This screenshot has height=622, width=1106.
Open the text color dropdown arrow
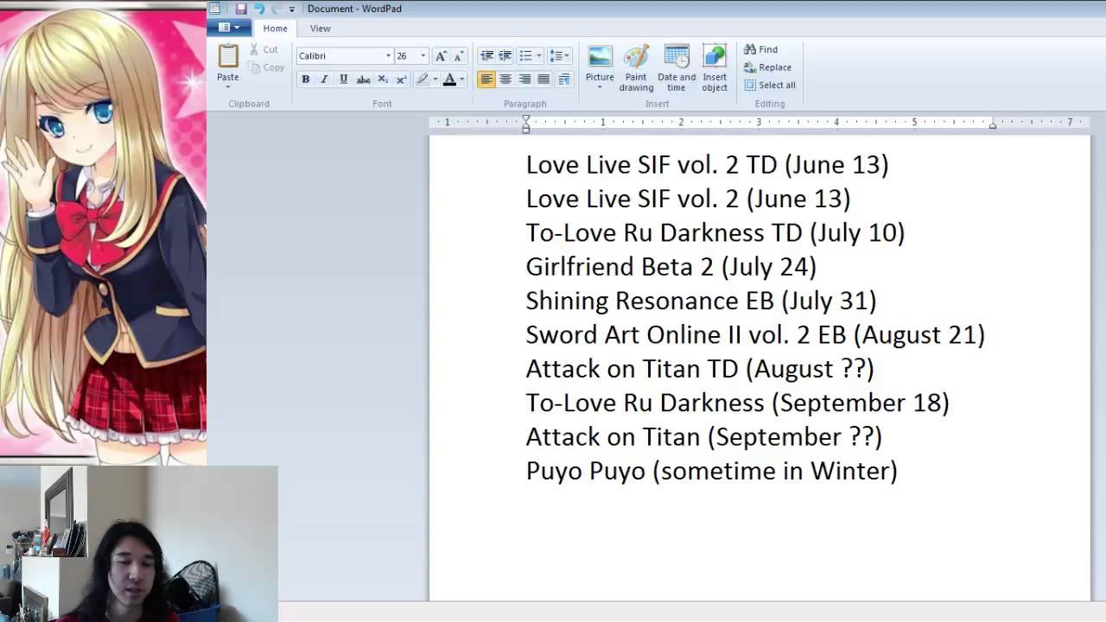coord(462,79)
